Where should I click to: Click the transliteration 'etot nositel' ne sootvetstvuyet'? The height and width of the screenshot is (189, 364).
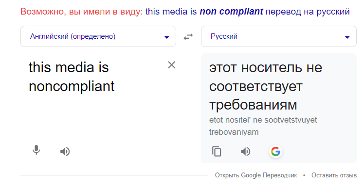263,120
